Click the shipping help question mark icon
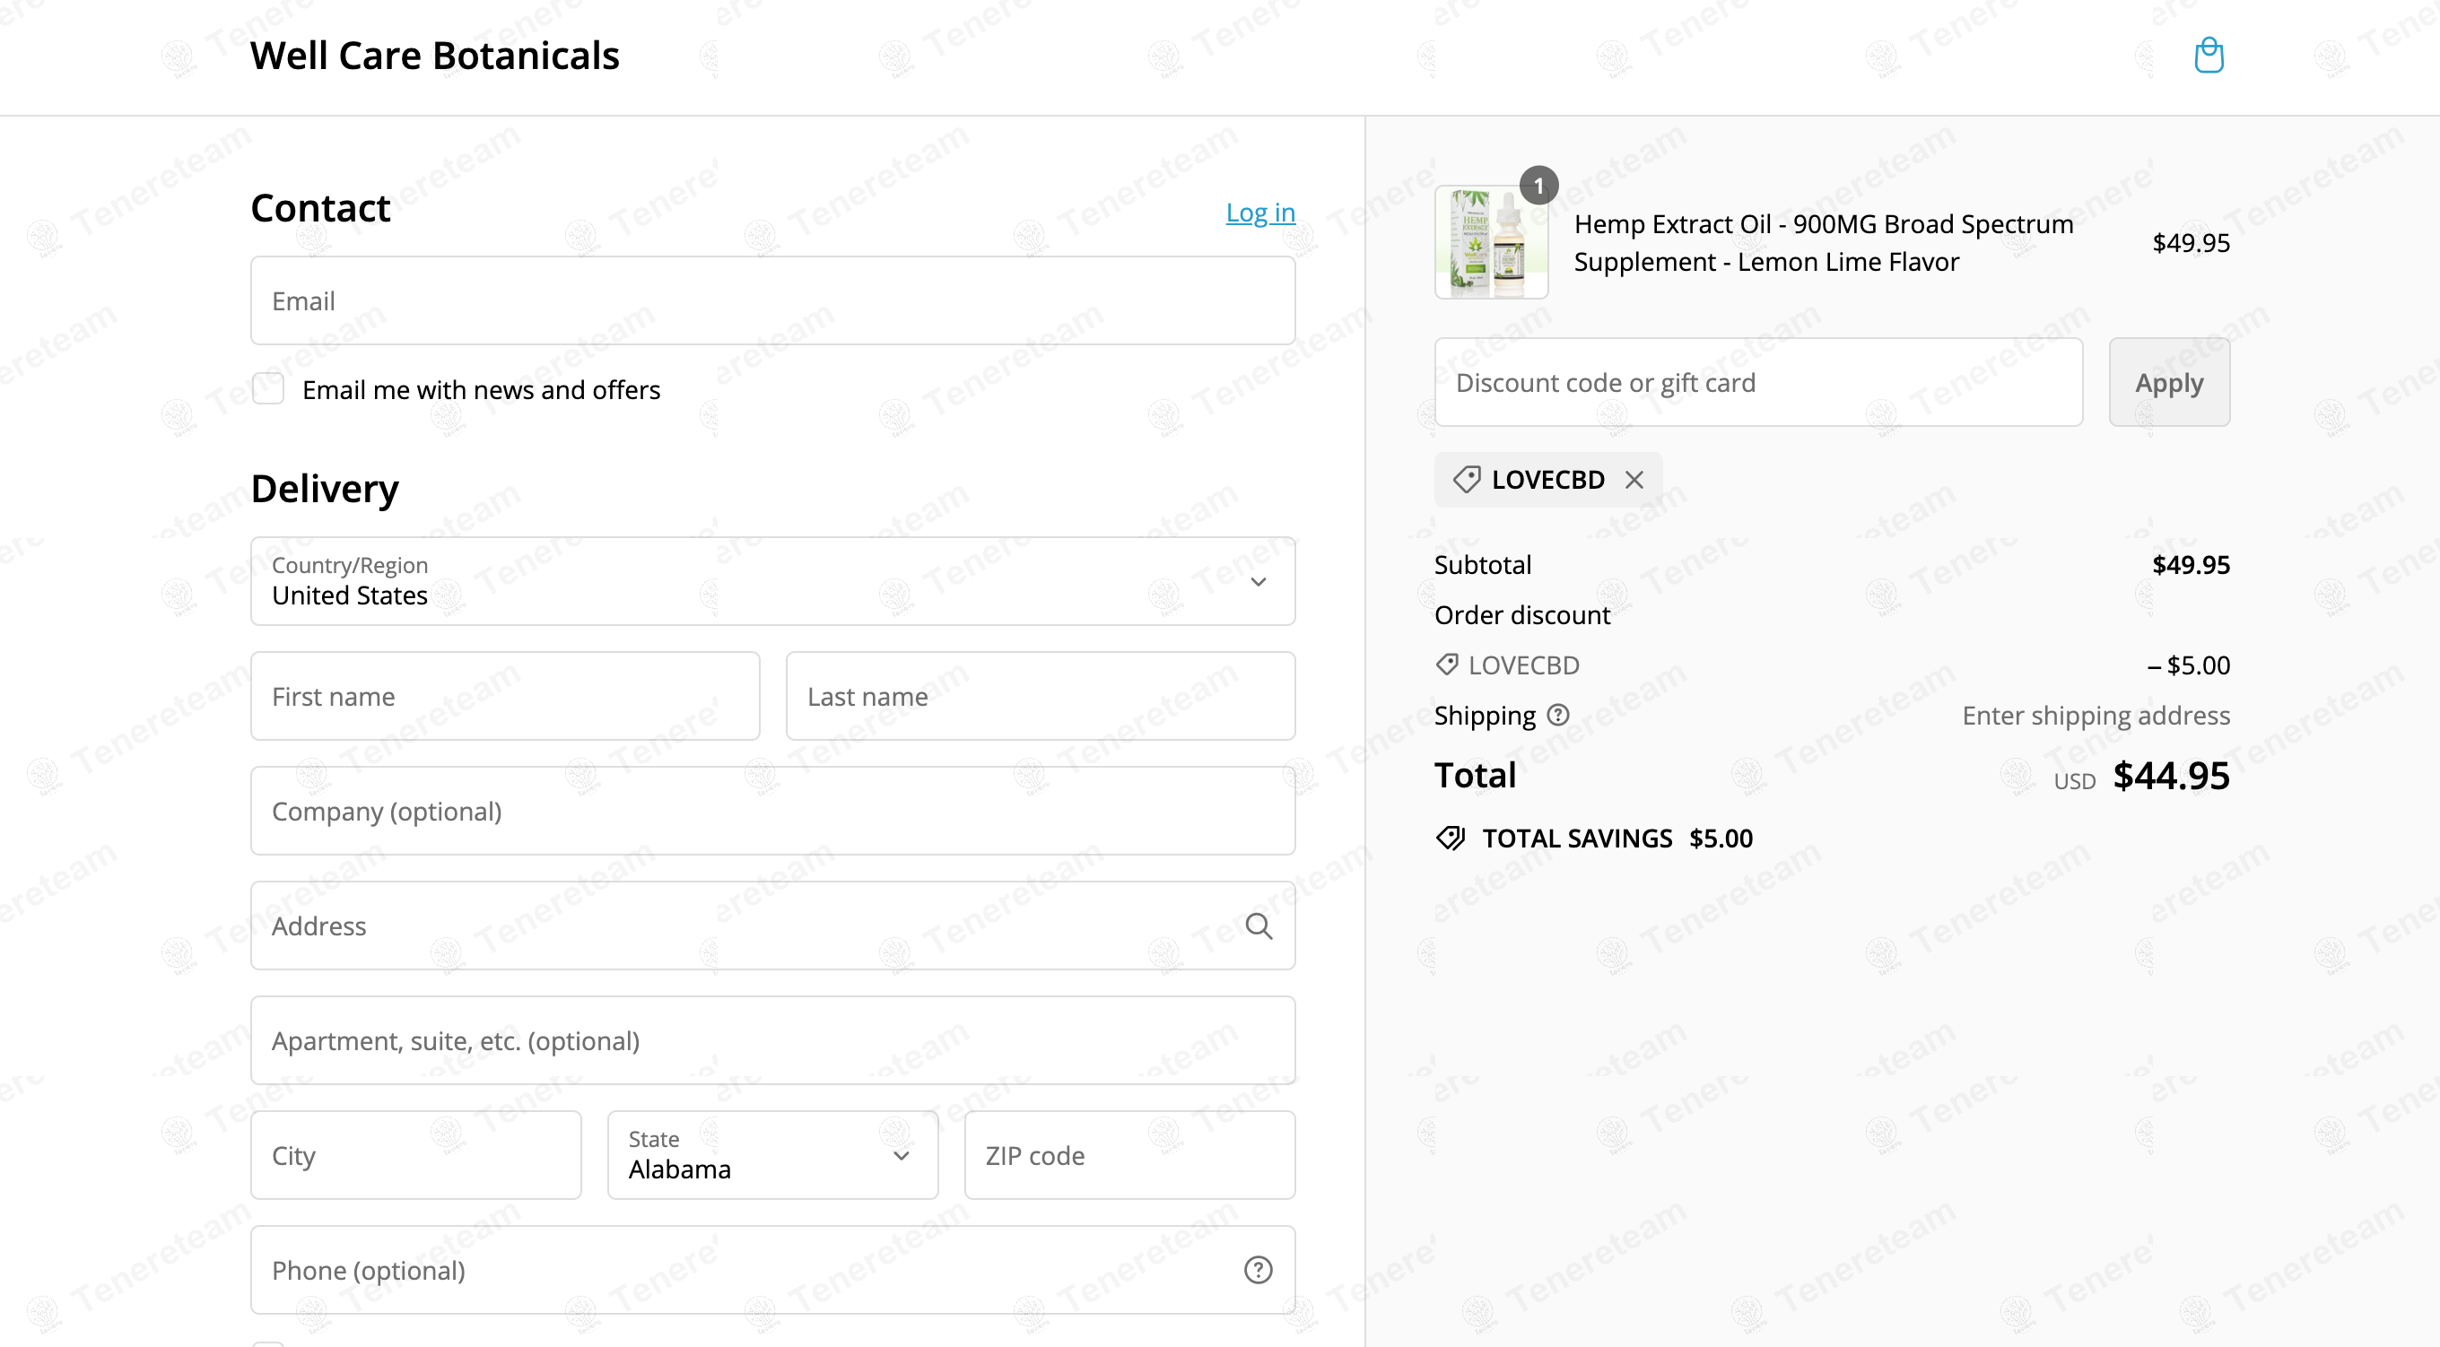Image resolution: width=2440 pixels, height=1347 pixels. pos(1558,715)
